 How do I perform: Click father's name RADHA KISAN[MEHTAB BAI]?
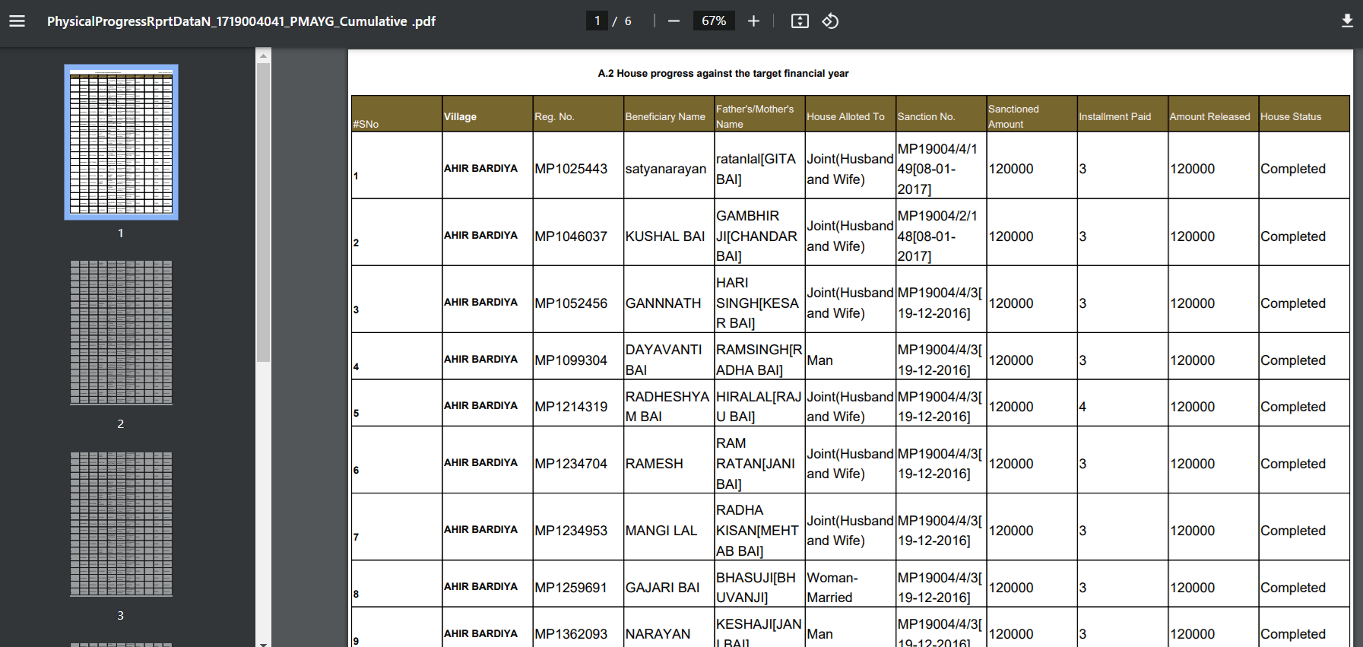tap(757, 530)
